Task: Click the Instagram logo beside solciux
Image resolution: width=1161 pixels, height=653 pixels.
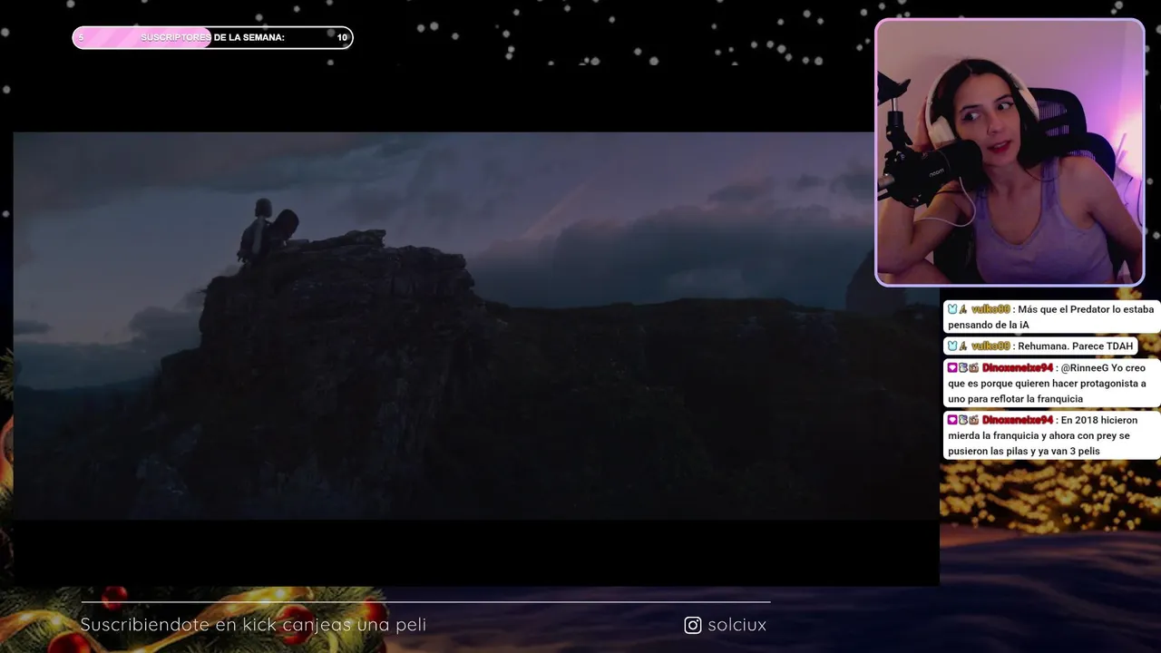Action: (693, 625)
